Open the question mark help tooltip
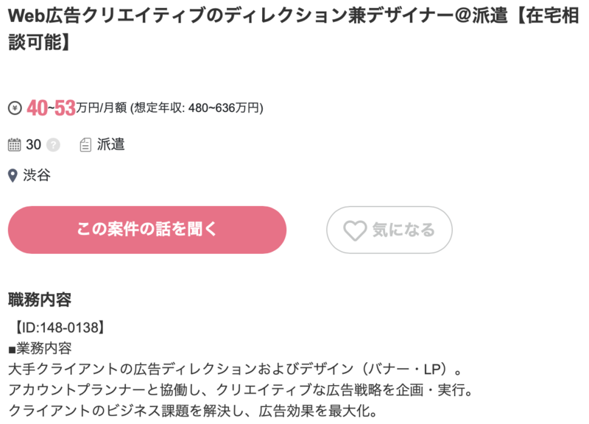The image size is (589, 424). pos(53,145)
